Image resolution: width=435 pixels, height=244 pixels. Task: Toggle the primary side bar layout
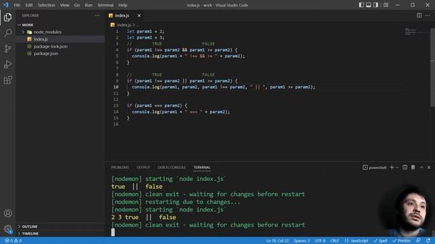[x=361, y=5]
